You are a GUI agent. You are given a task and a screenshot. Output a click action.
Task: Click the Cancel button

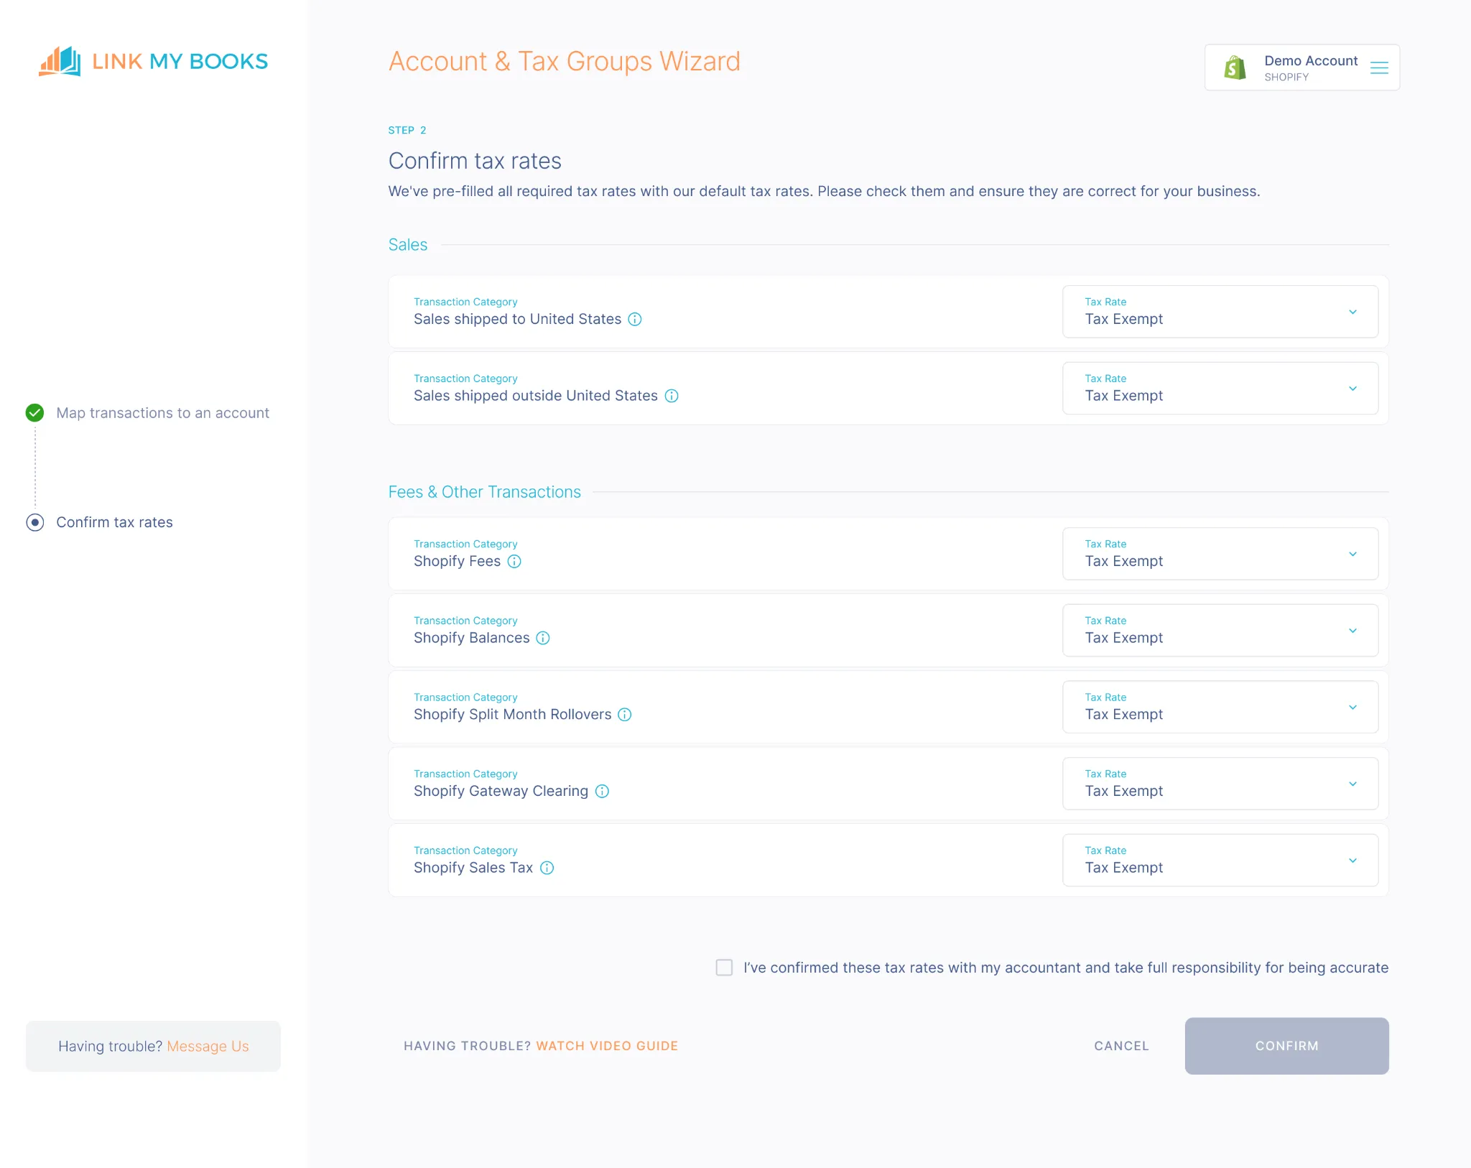coord(1121,1046)
